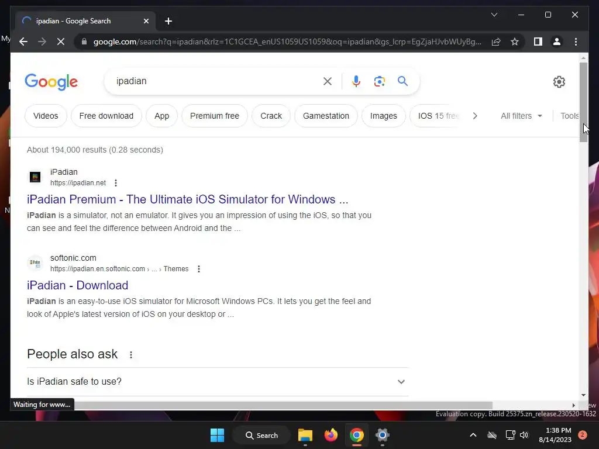This screenshot has width=599, height=449.
Task: Open notifications badge in taskbar
Action: (x=583, y=435)
